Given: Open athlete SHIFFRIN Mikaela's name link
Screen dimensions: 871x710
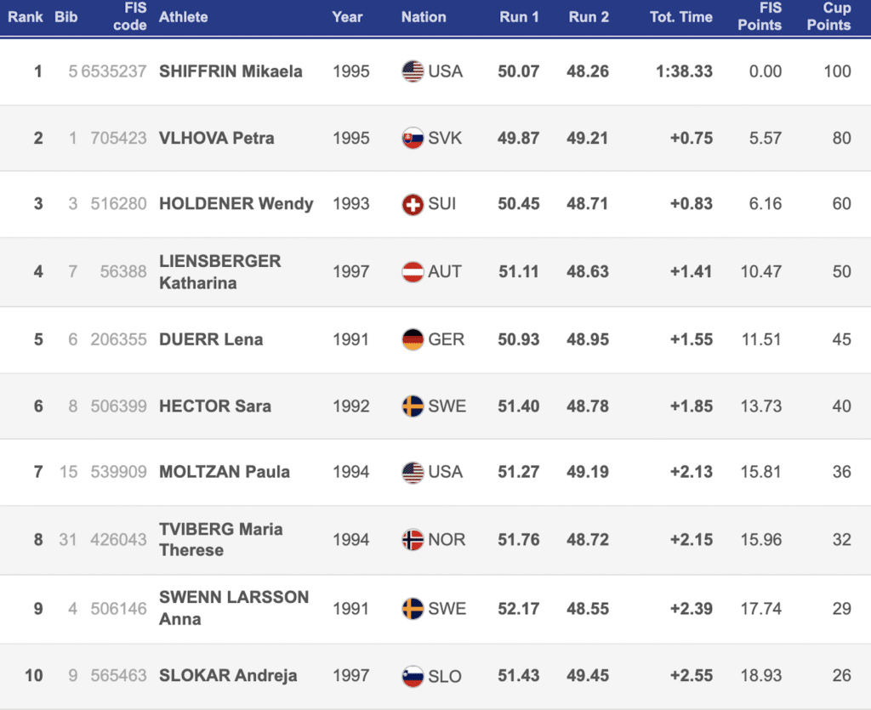Looking at the screenshot, I should coord(231,71).
